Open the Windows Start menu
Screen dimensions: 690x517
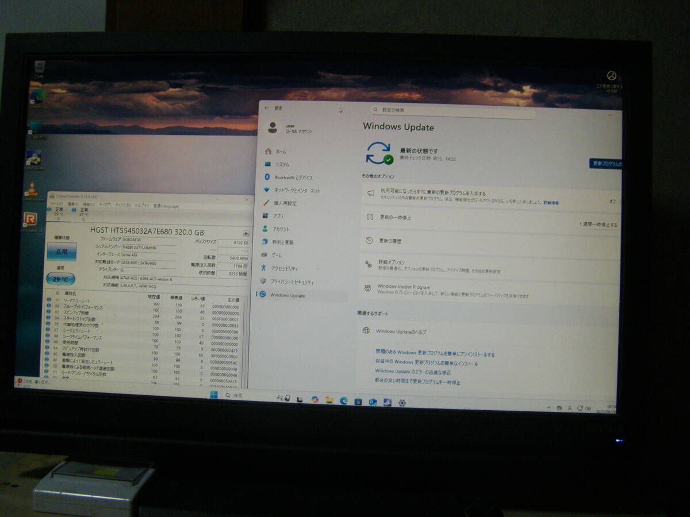(x=214, y=395)
